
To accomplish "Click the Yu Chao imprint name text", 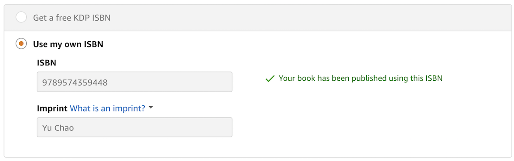I will (x=58, y=128).
